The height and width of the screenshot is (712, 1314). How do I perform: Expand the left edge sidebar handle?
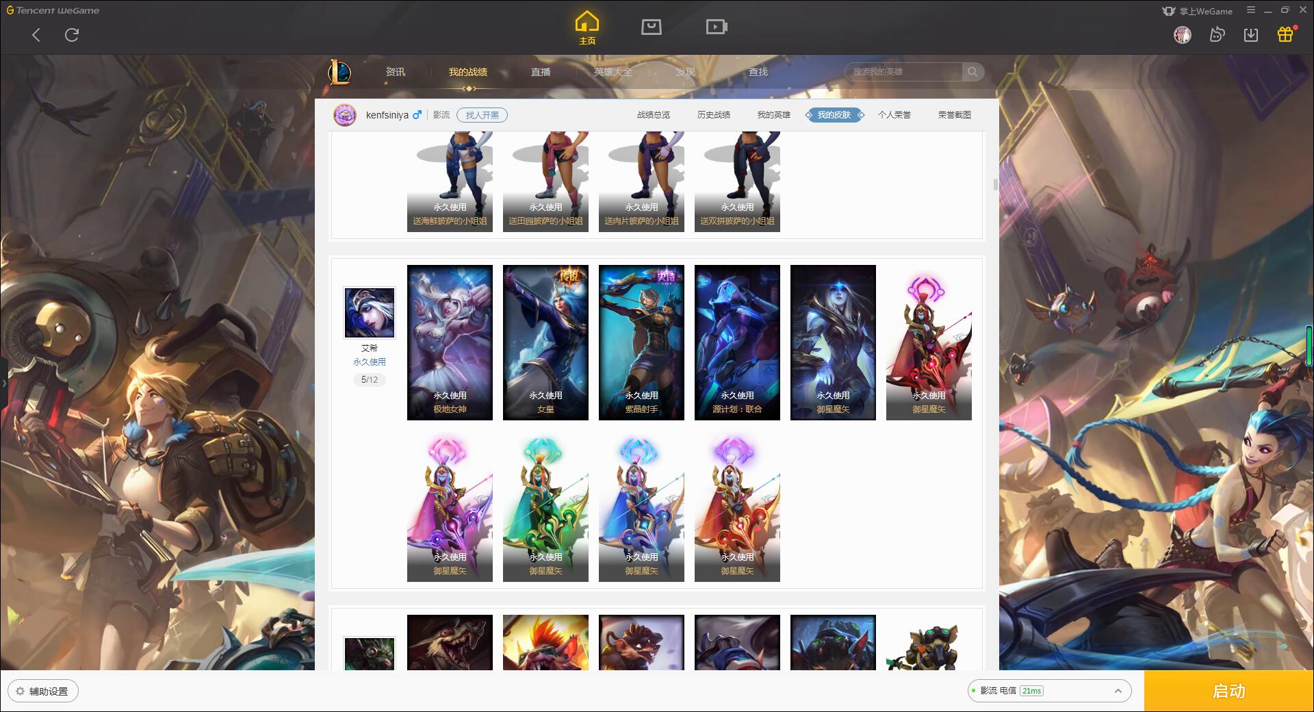[3, 383]
